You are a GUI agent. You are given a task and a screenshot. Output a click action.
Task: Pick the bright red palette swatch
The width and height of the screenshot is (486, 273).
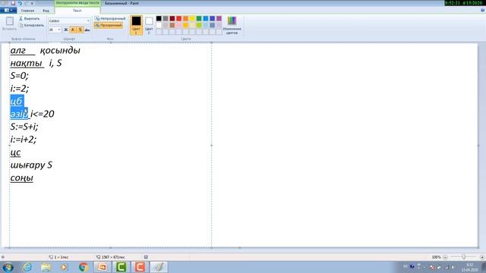click(179, 18)
